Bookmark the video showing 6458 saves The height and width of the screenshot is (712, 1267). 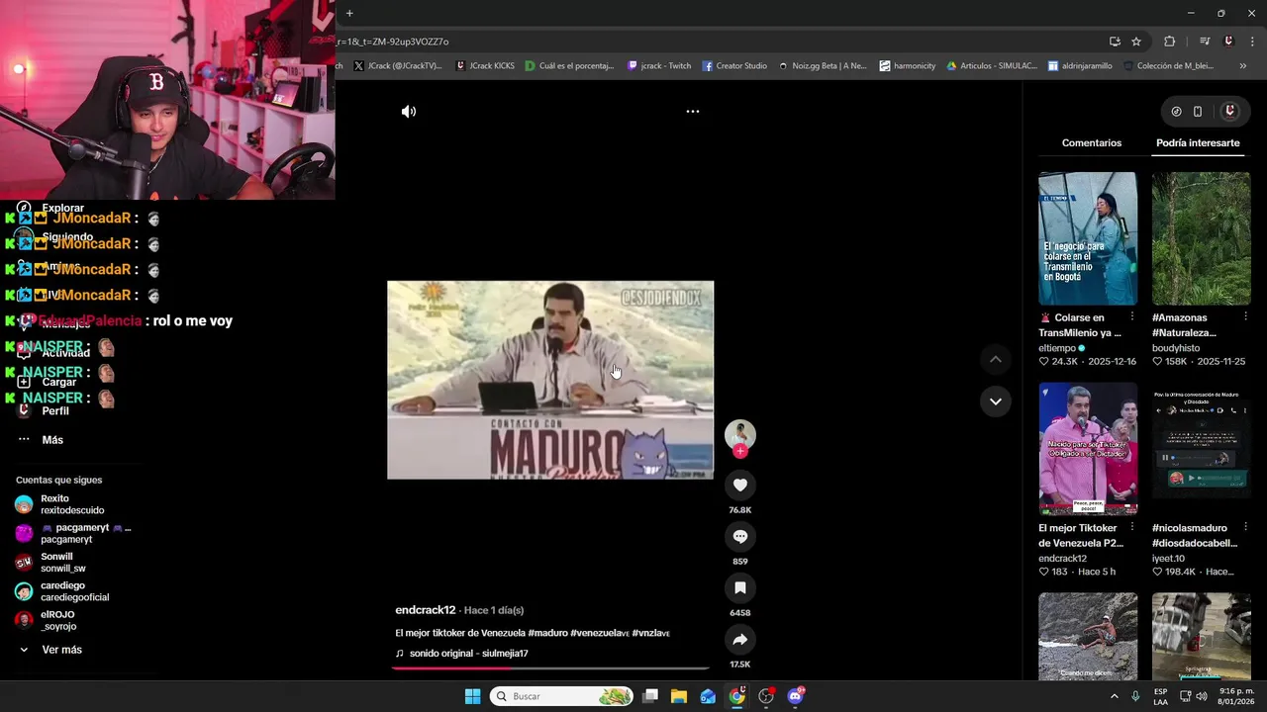point(739,587)
